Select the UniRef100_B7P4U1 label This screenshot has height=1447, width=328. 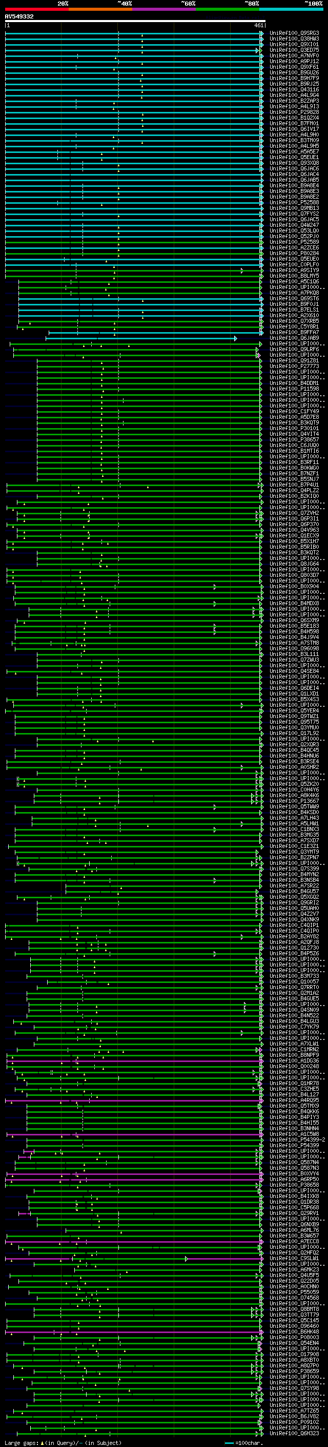pyautogui.click(x=294, y=485)
